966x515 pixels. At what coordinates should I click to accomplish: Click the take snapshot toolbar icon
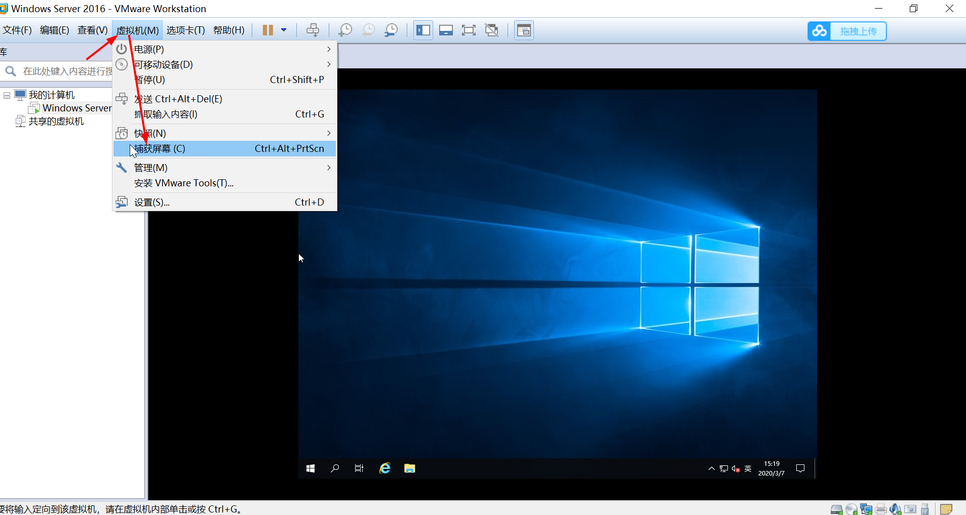(345, 30)
